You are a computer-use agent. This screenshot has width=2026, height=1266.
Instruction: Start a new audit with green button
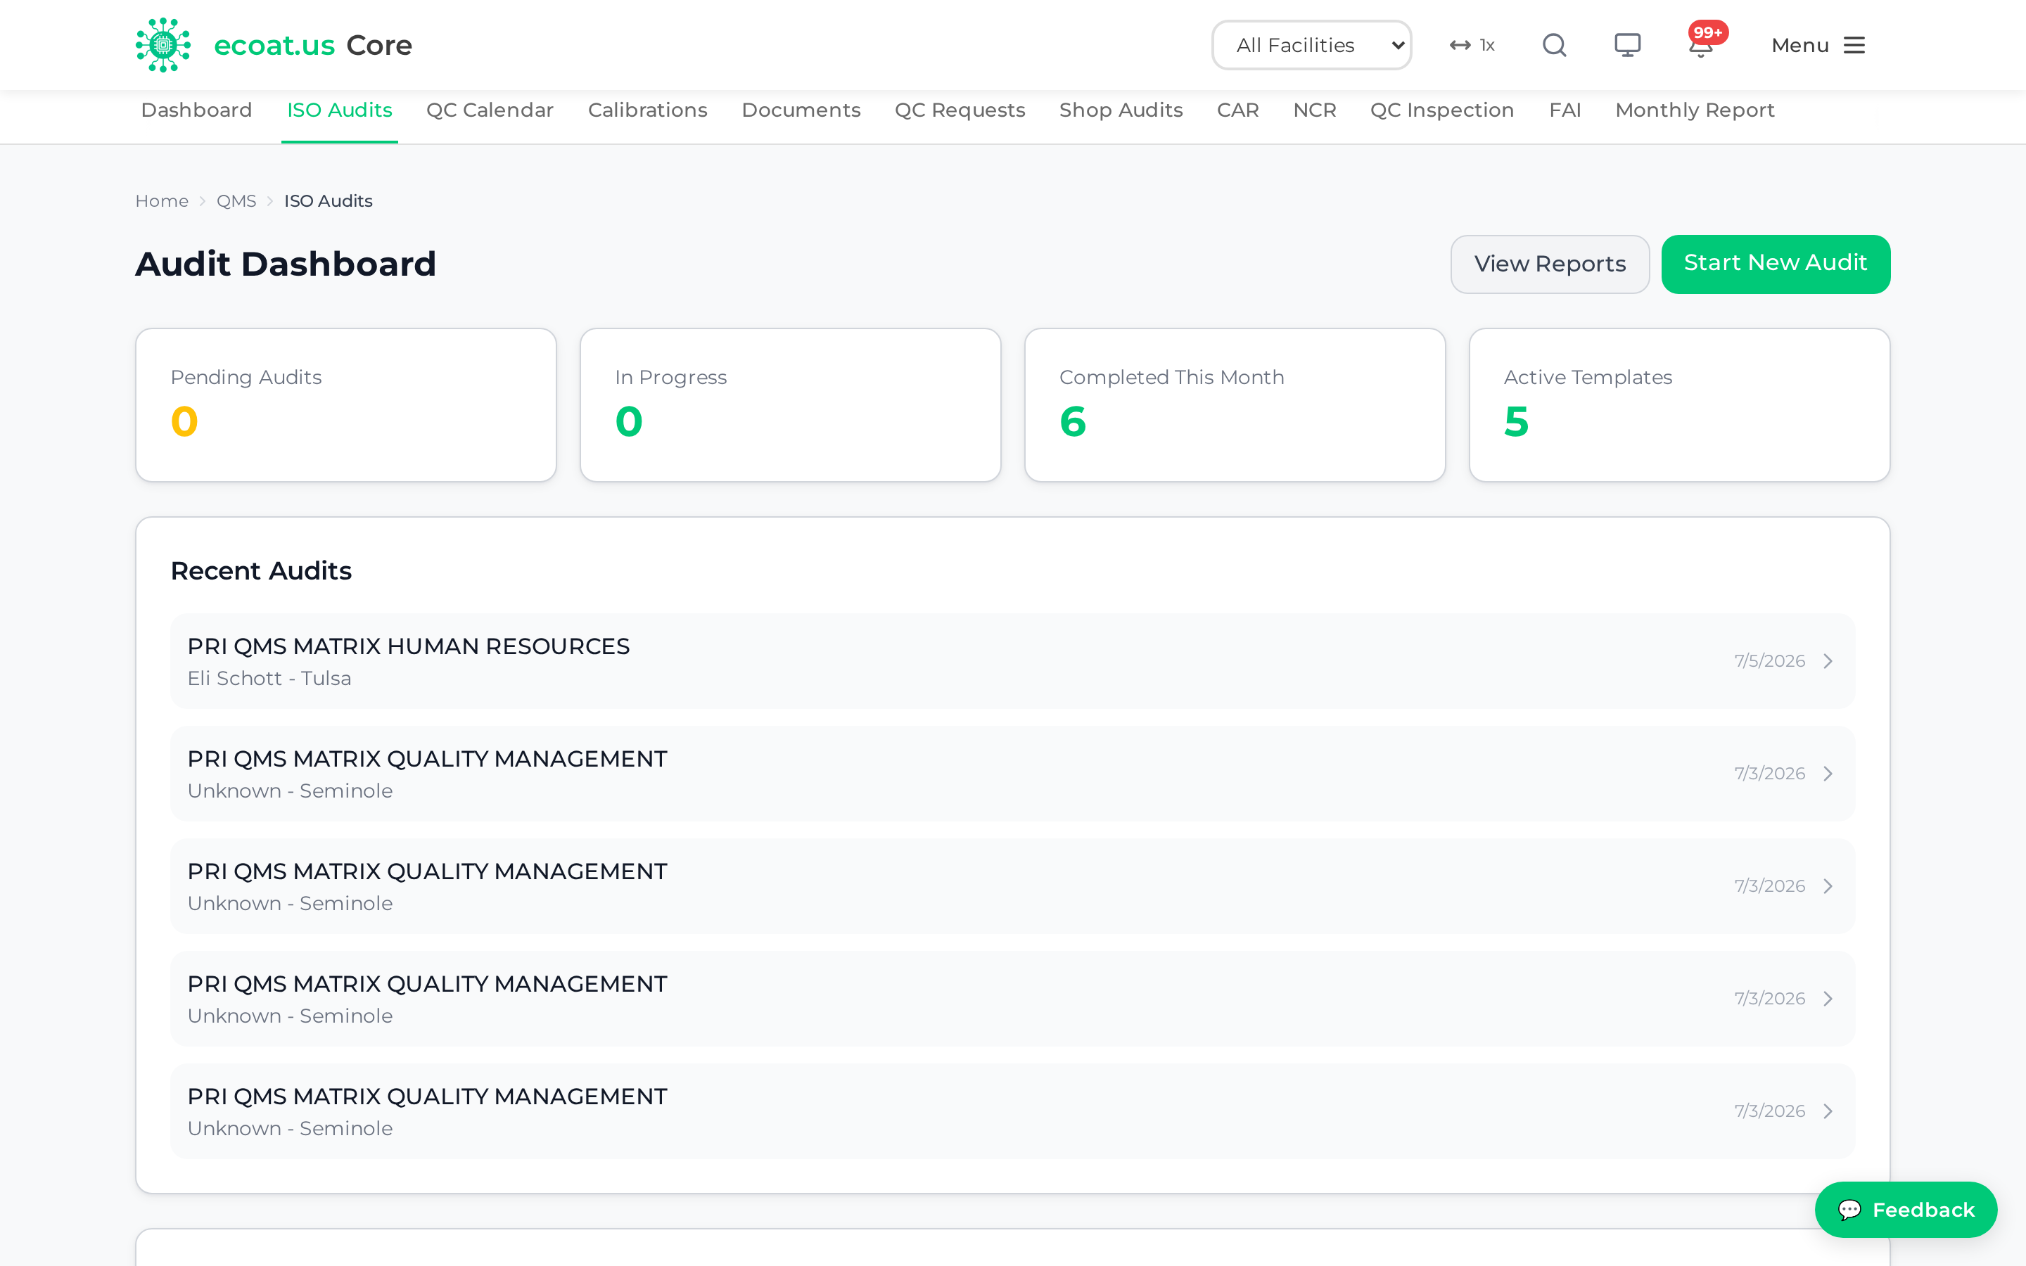(x=1775, y=264)
